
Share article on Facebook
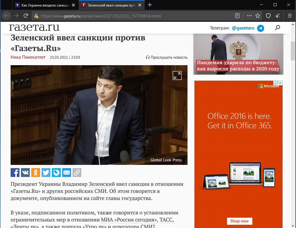click(x=15, y=173)
